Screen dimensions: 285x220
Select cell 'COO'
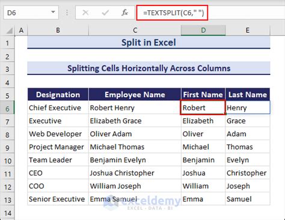click(x=58, y=186)
